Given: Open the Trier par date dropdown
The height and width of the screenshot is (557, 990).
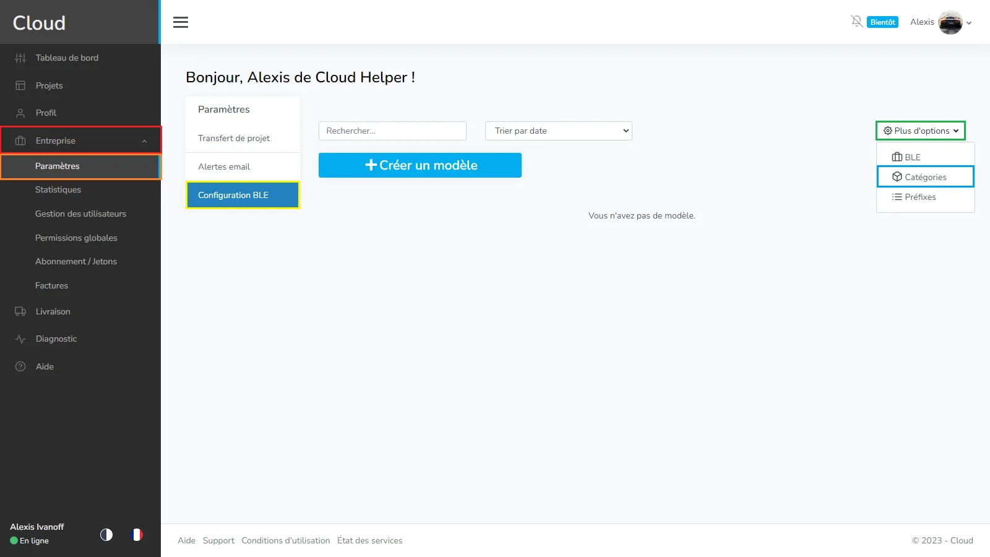Looking at the screenshot, I should coord(557,131).
